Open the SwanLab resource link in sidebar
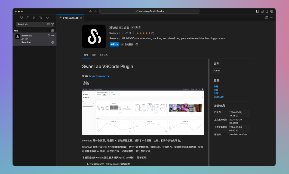 point(219,97)
